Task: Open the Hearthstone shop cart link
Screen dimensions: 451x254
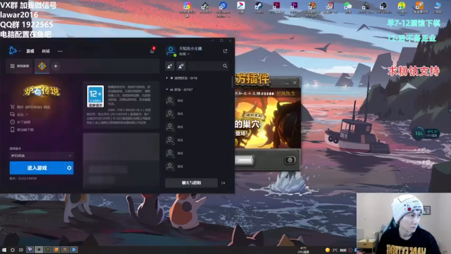Action: [30, 107]
